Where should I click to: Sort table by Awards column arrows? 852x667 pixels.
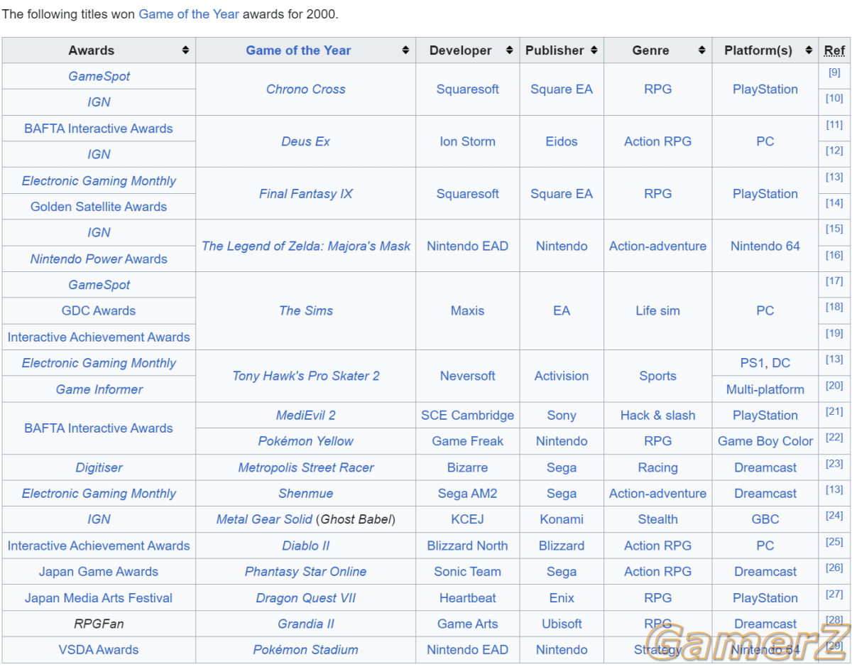(185, 50)
